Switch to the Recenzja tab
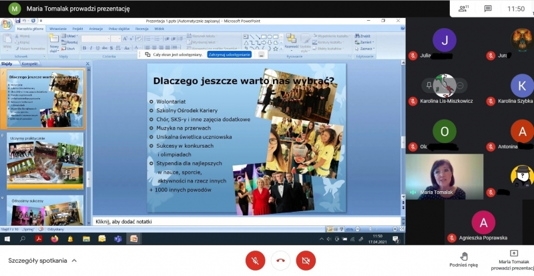The image size is (534, 276). 142,29
